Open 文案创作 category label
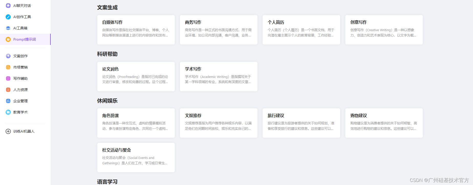473x185 pixels. click(20, 56)
